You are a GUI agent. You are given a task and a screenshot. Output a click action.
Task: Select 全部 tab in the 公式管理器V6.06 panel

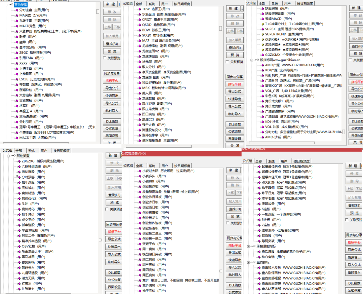(139, 166)
